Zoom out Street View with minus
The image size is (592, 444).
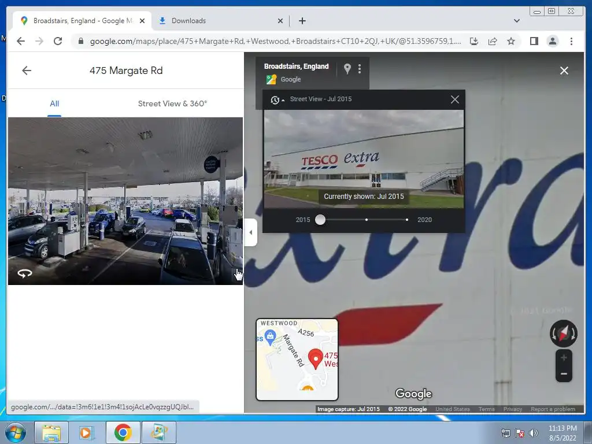(x=564, y=374)
